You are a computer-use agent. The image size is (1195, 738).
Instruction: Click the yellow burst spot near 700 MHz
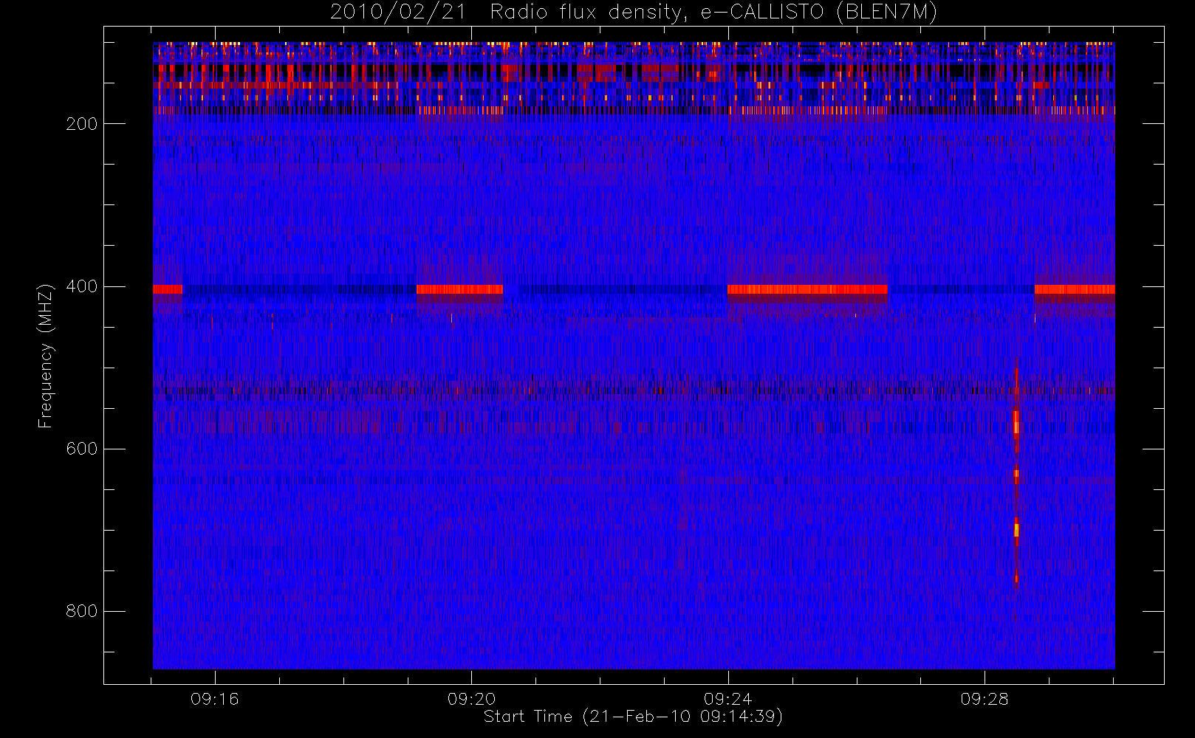(x=1016, y=530)
